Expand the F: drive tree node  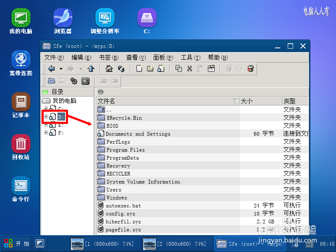coord(46,133)
